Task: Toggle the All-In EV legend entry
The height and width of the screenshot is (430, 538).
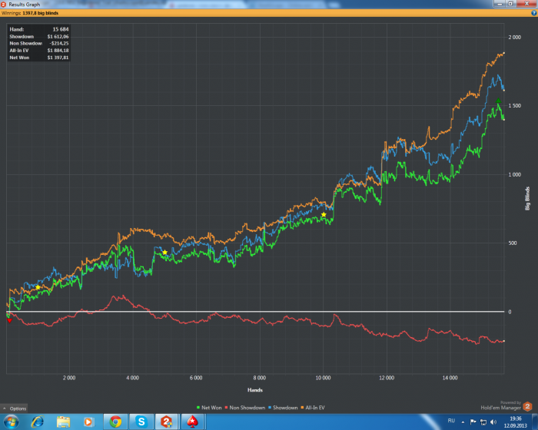Action: [313, 408]
